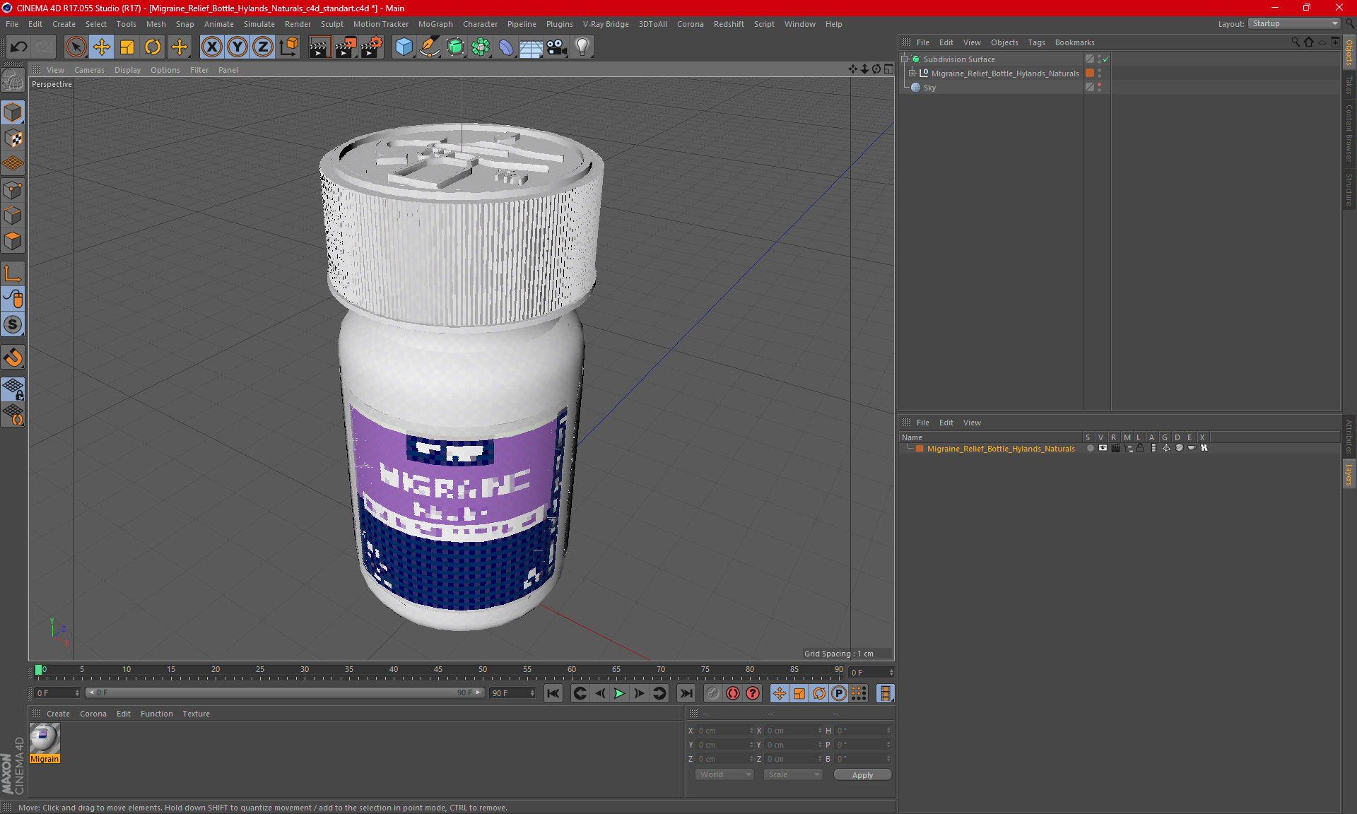Render the current view
The height and width of the screenshot is (814, 1357).
[319, 47]
